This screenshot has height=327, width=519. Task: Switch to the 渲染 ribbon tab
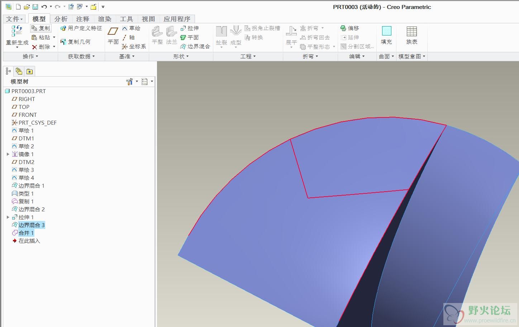tap(105, 19)
